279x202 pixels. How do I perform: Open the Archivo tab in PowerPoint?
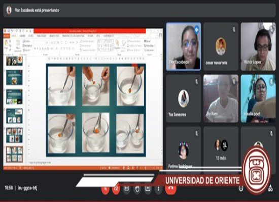point(7,36)
